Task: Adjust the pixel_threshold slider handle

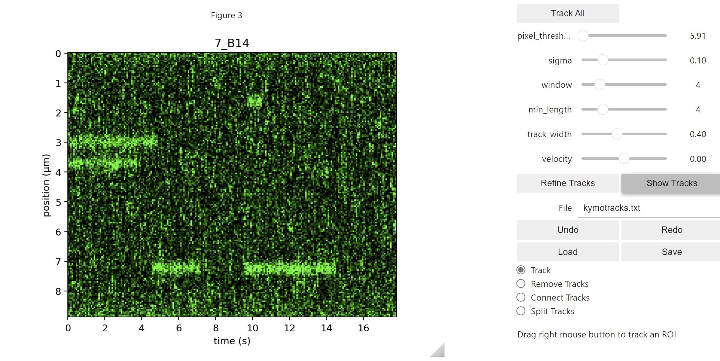Action: 583,36
